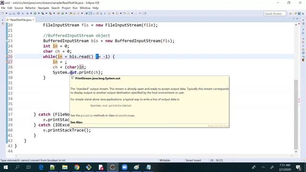Click the New Java Class icon

tap(63, 13)
